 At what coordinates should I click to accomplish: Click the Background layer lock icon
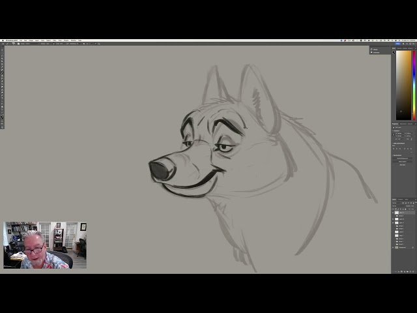click(412, 247)
